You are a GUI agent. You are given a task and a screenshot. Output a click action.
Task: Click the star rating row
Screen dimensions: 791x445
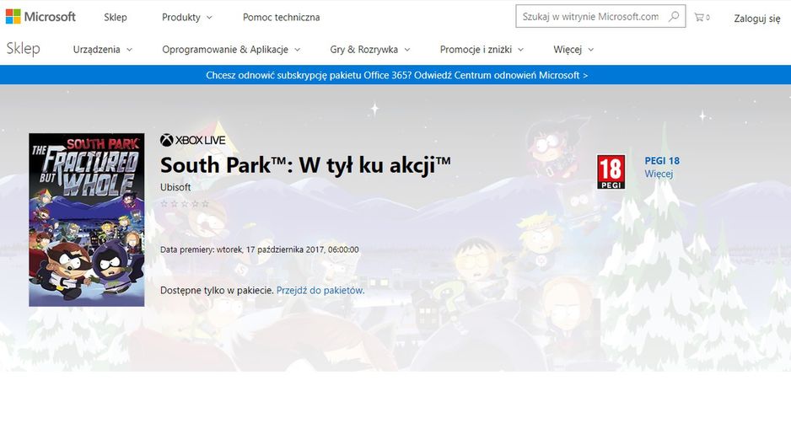point(184,204)
